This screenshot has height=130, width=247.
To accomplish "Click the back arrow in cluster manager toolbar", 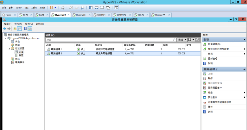I will (x=5, y=29).
